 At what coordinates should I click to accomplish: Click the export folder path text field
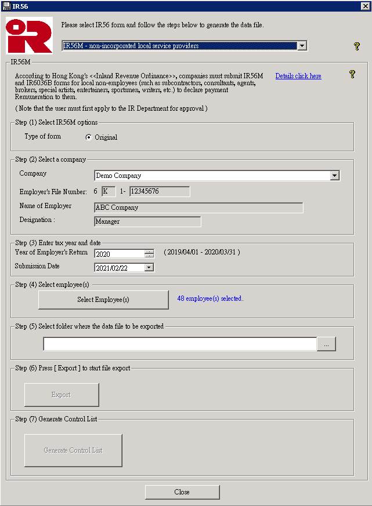pyautogui.click(x=180, y=344)
